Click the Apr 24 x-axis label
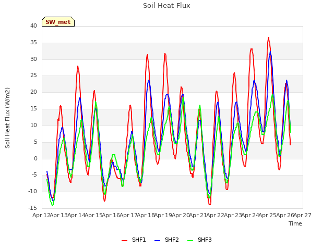Viewport: 334px width, 250px height. pos(250,215)
